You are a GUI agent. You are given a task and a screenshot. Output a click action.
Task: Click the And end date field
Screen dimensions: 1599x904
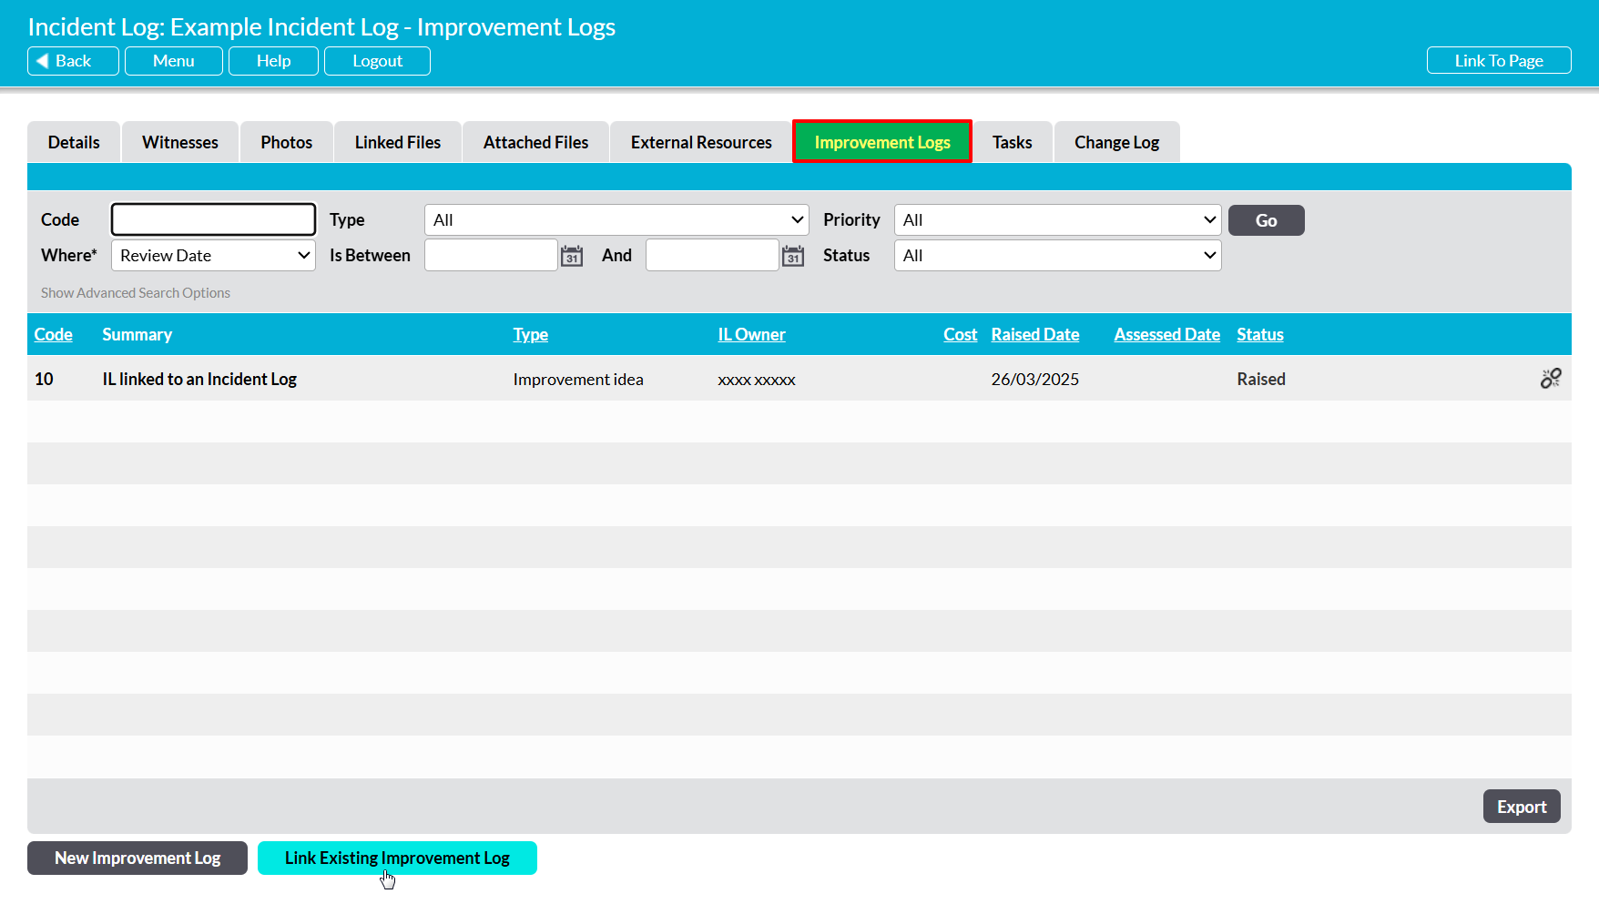pos(712,255)
